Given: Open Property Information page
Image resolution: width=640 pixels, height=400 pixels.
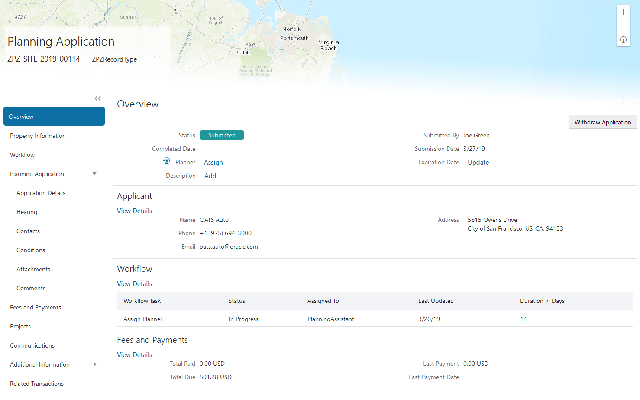Looking at the screenshot, I should pyautogui.click(x=38, y=136).
